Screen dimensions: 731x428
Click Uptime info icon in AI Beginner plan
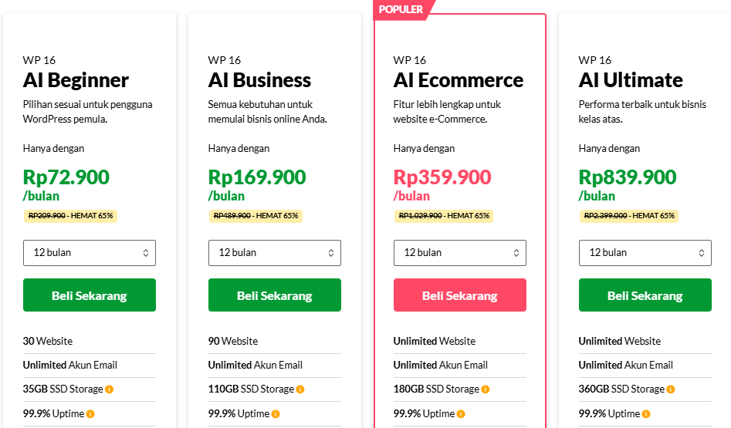pyautogui.click(x=90, y=414)
